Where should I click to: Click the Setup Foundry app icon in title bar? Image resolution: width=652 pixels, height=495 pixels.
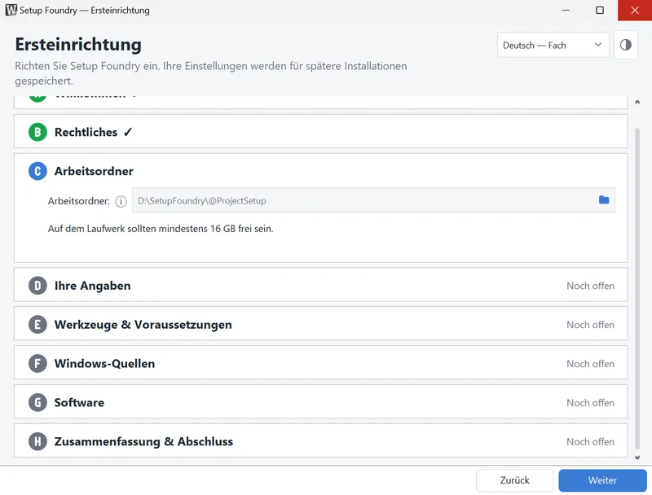(x=11, y=10)
